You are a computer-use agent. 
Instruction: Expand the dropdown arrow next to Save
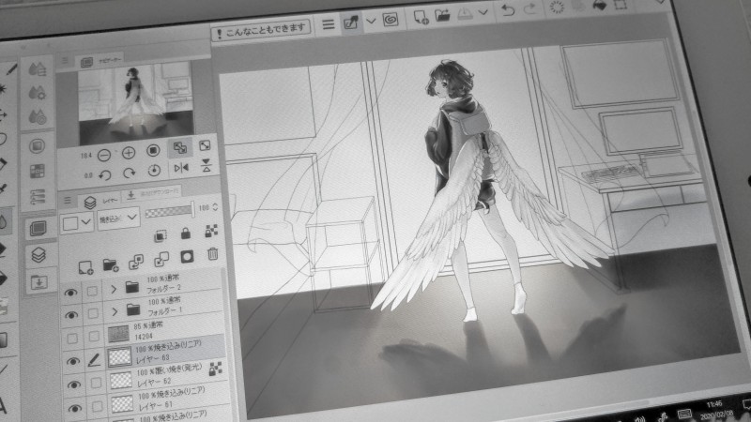tap(483, 13)
